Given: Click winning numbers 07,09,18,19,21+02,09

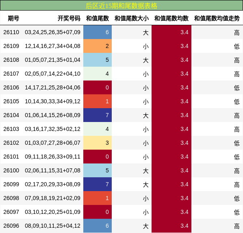Looking at the screenshot, I should coord(52,198).
